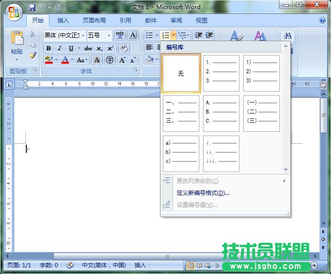Select the A. B. C. numbering format
331x274 pixels.
click(x=221, y=114)
